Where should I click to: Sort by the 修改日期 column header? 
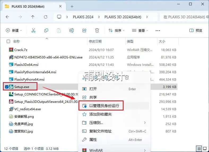click(x=95, y=42)
